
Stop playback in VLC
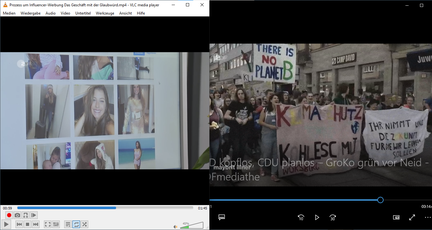(28, 224)
